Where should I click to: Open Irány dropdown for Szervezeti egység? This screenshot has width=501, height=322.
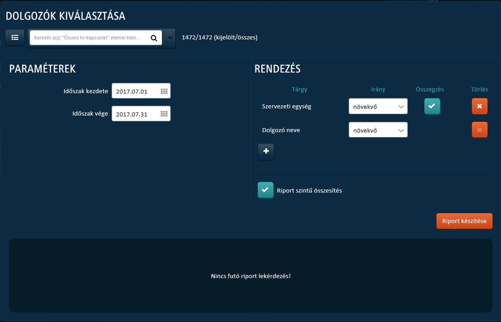tap(378, 107)
